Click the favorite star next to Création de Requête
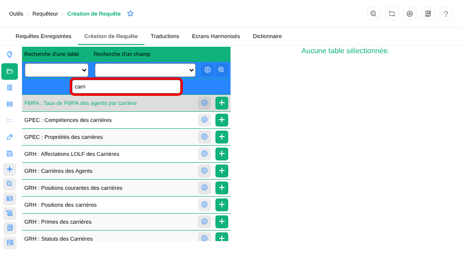 (130, 14)
